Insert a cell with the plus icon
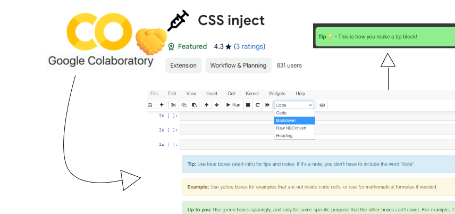455x214 pixels. [x=162, y=105]
